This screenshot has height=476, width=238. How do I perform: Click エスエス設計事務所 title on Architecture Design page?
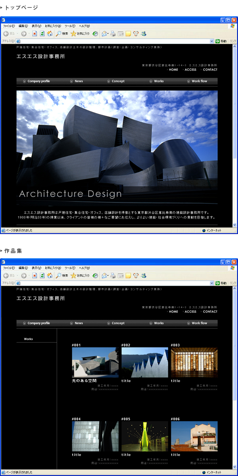point(40,56)
